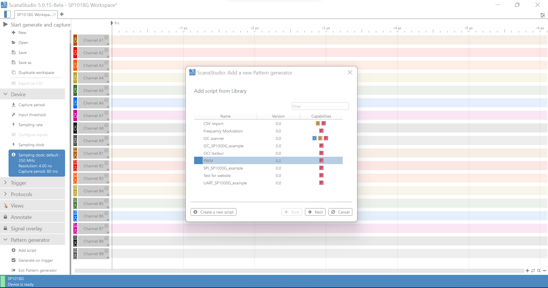The height and width of the screenshot is (288, 548).
Task: Add a new workspace tab with plus icon
Action: (x=62, y=14)
